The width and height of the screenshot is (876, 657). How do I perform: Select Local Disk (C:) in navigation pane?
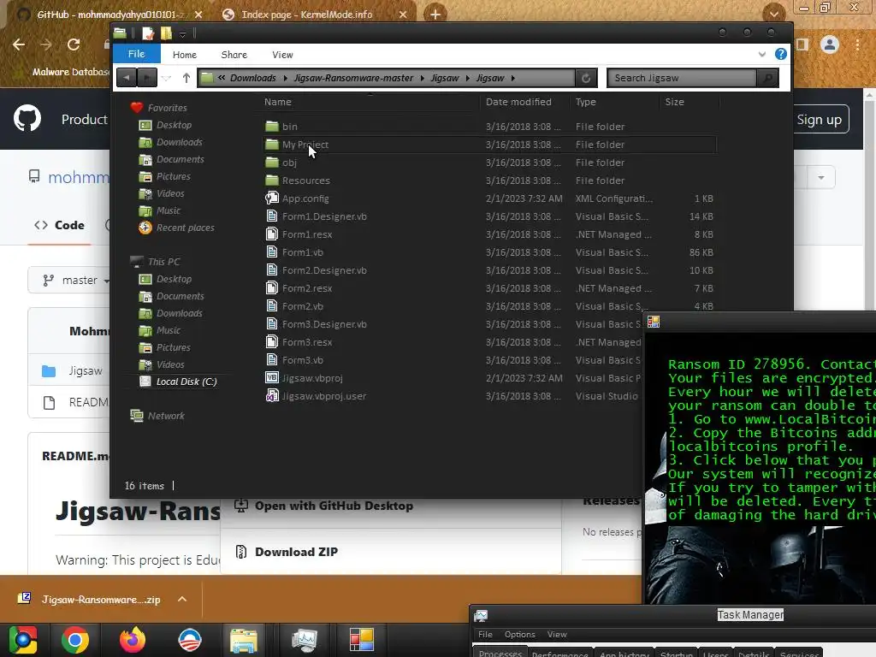coord(186,382)
